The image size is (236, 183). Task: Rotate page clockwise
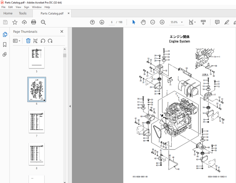pos(50,41)
